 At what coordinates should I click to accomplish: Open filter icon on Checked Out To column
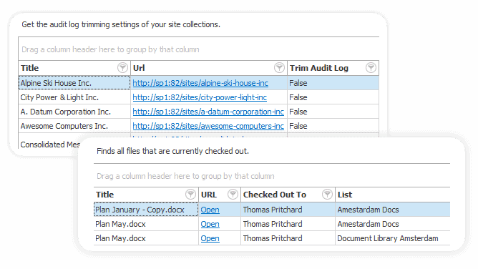click(x=327, y=194)
